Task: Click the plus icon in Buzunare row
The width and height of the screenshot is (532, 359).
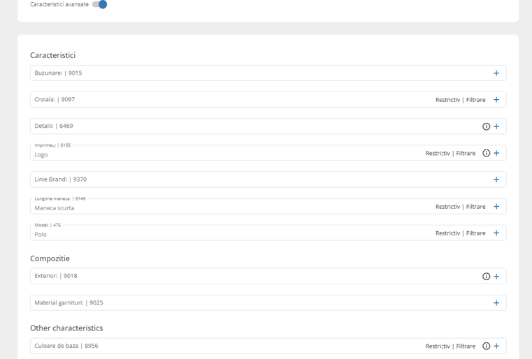Action: pos(496,73)
